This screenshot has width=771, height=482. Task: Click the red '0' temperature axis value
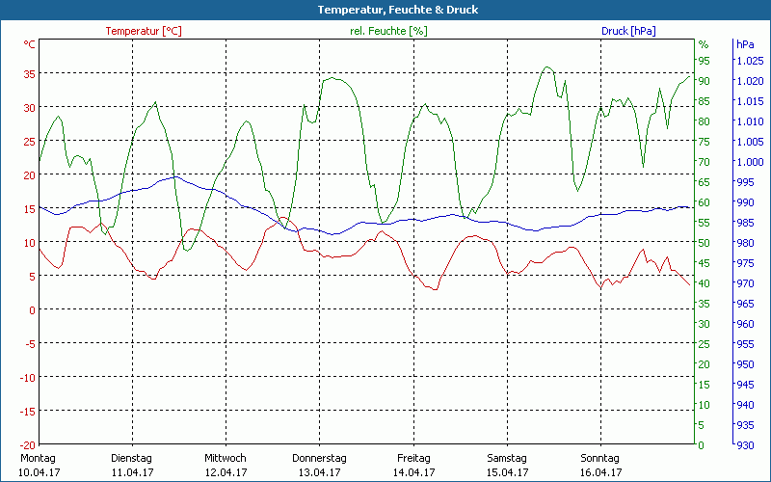[x=33, y=309]
